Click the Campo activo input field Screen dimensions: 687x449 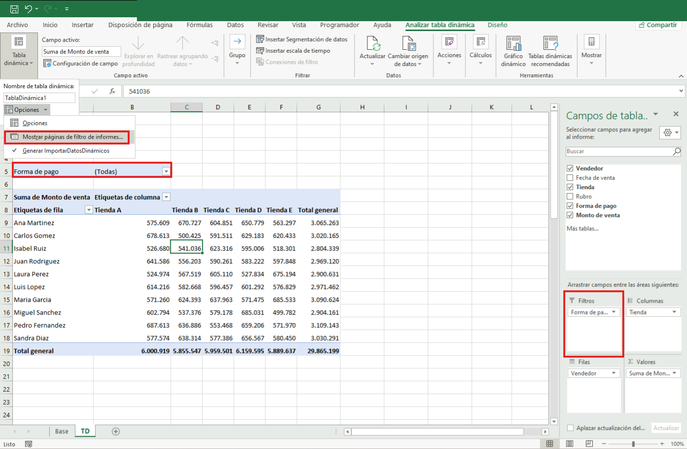click(x=81, y=51)
